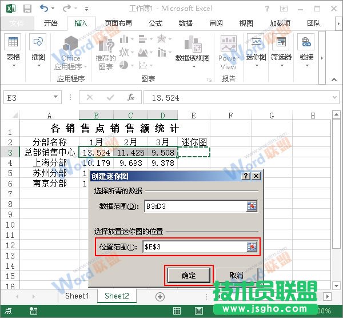This screenshot has height=318, width=343.
Task: Click the Undo arrow icon
Action: [x=44, y=9]
